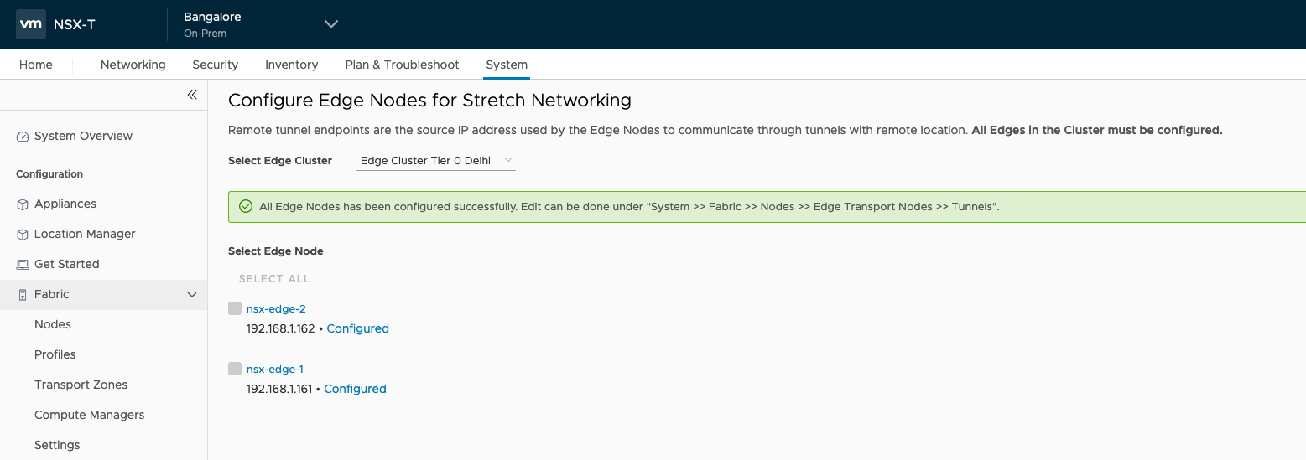This screenshot has width=1306, height=460.
Task: Open the Bangalore location dropdown chevron
Action: 331,24
